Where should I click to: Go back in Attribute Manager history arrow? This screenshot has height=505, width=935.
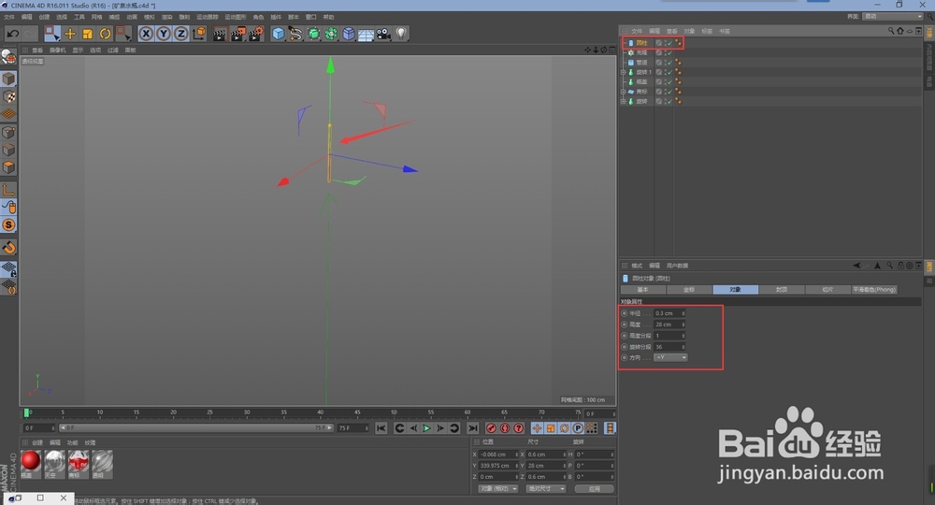tap(856, 266)
